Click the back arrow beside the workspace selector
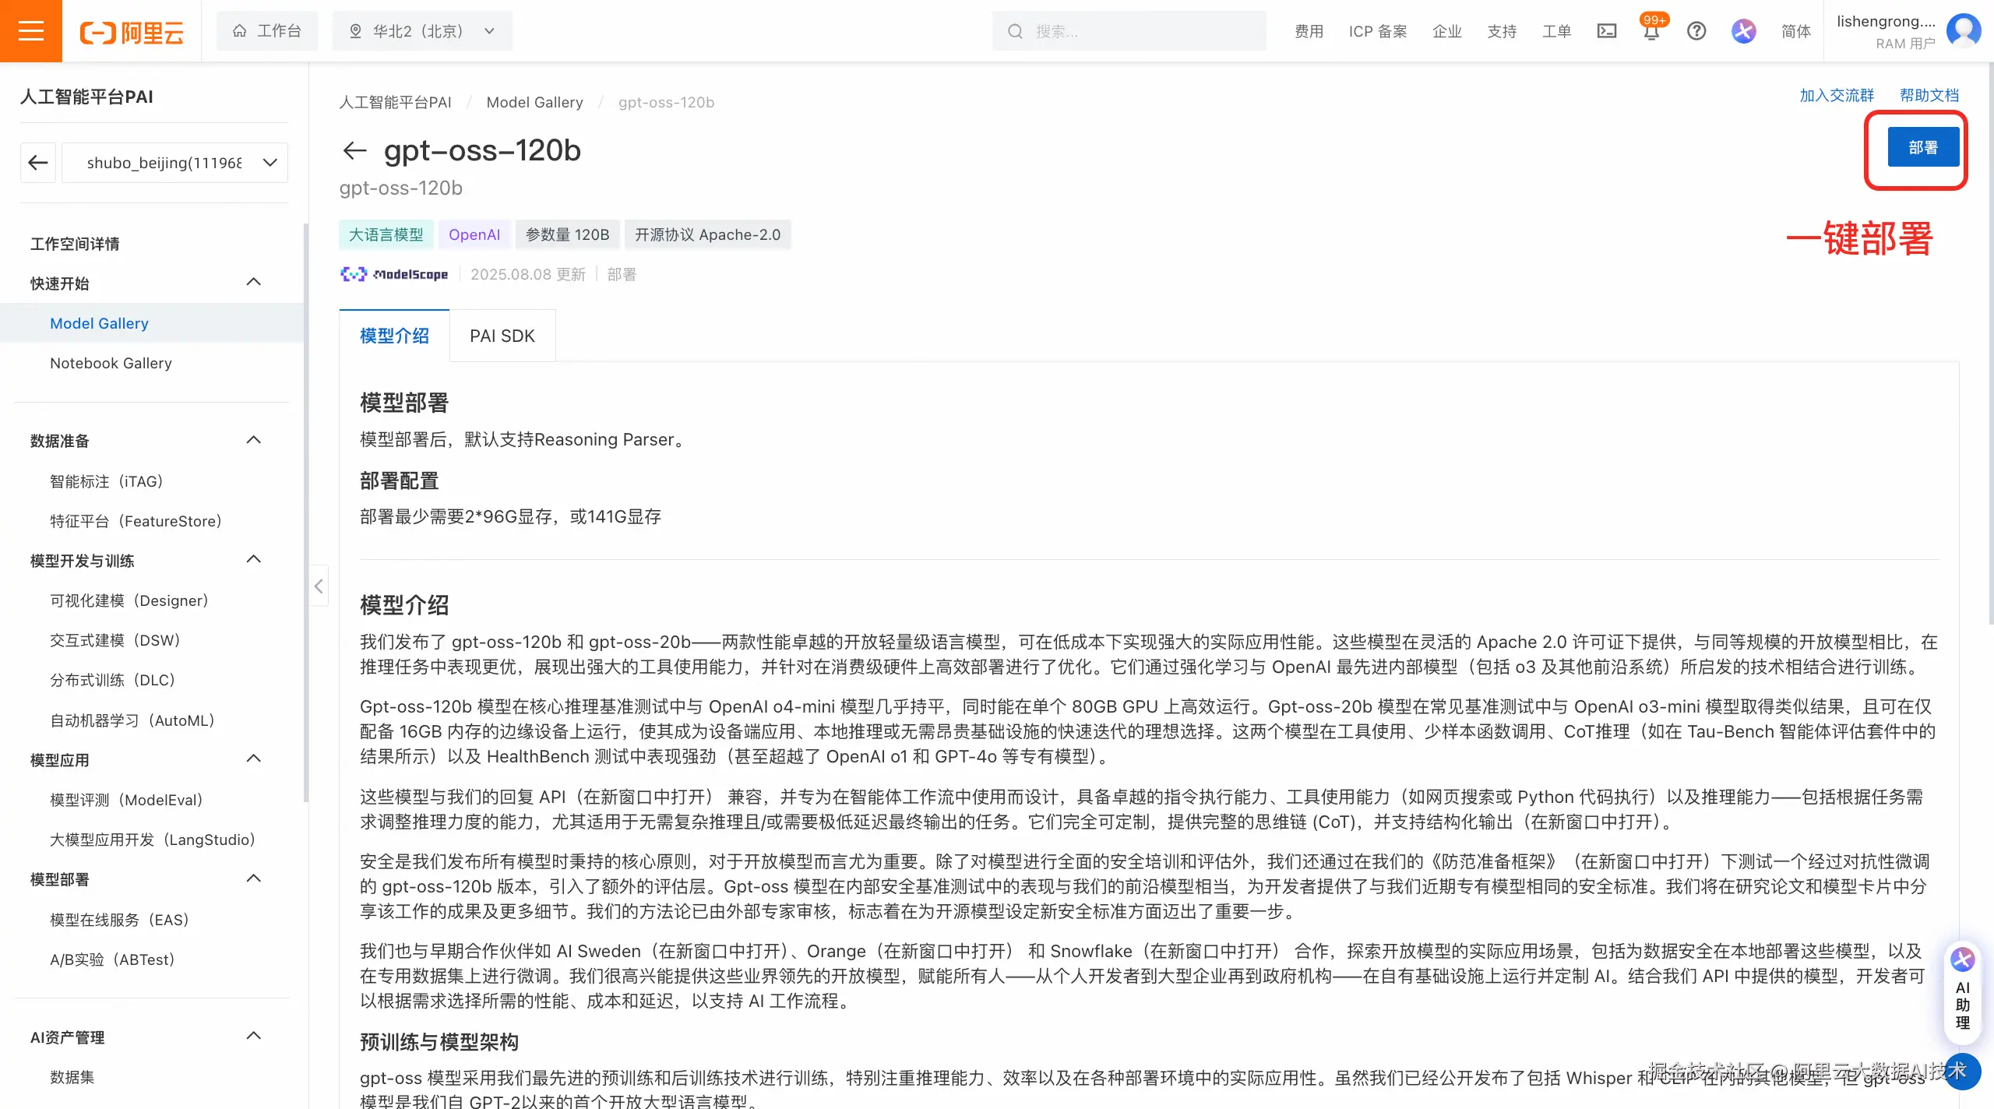Viewport: 1994px width, 1109px height. pos(38,162)
